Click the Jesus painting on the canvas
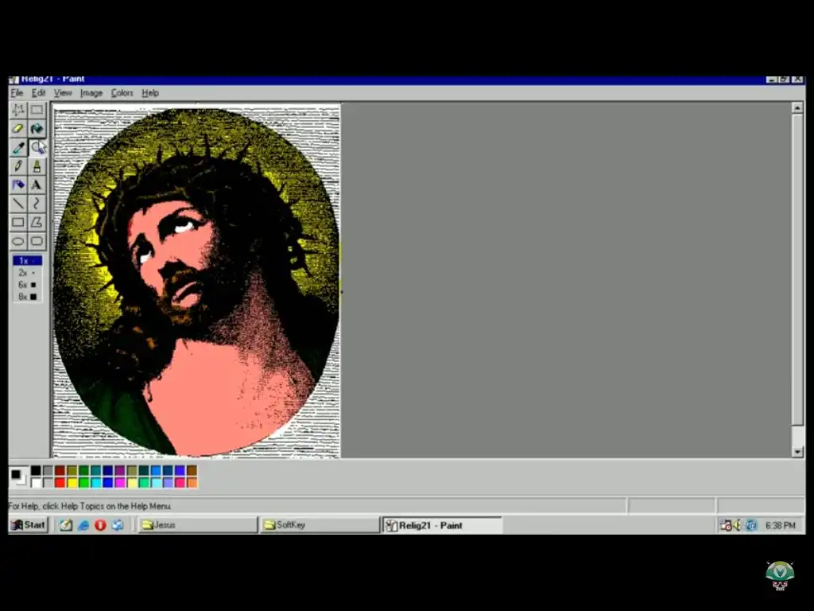The width and height of the screenshot is (814, 611). (196, 281)
